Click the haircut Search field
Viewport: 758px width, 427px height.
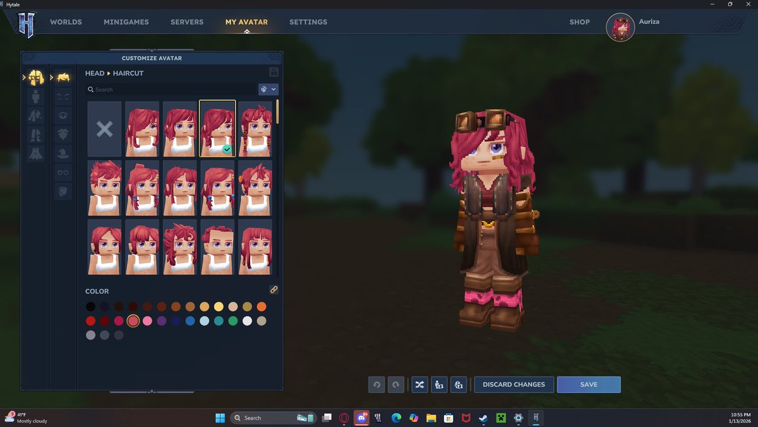click(171, 90)
